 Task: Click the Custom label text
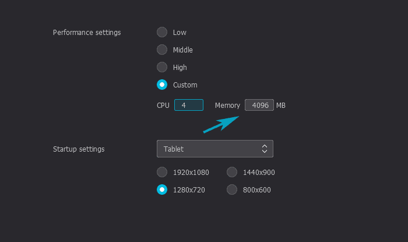pos(185,85)
